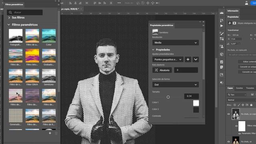Viewport: 256px width, 144px height.
Task: Expand the Sus filtros section
Action: [x=9, y=18]
